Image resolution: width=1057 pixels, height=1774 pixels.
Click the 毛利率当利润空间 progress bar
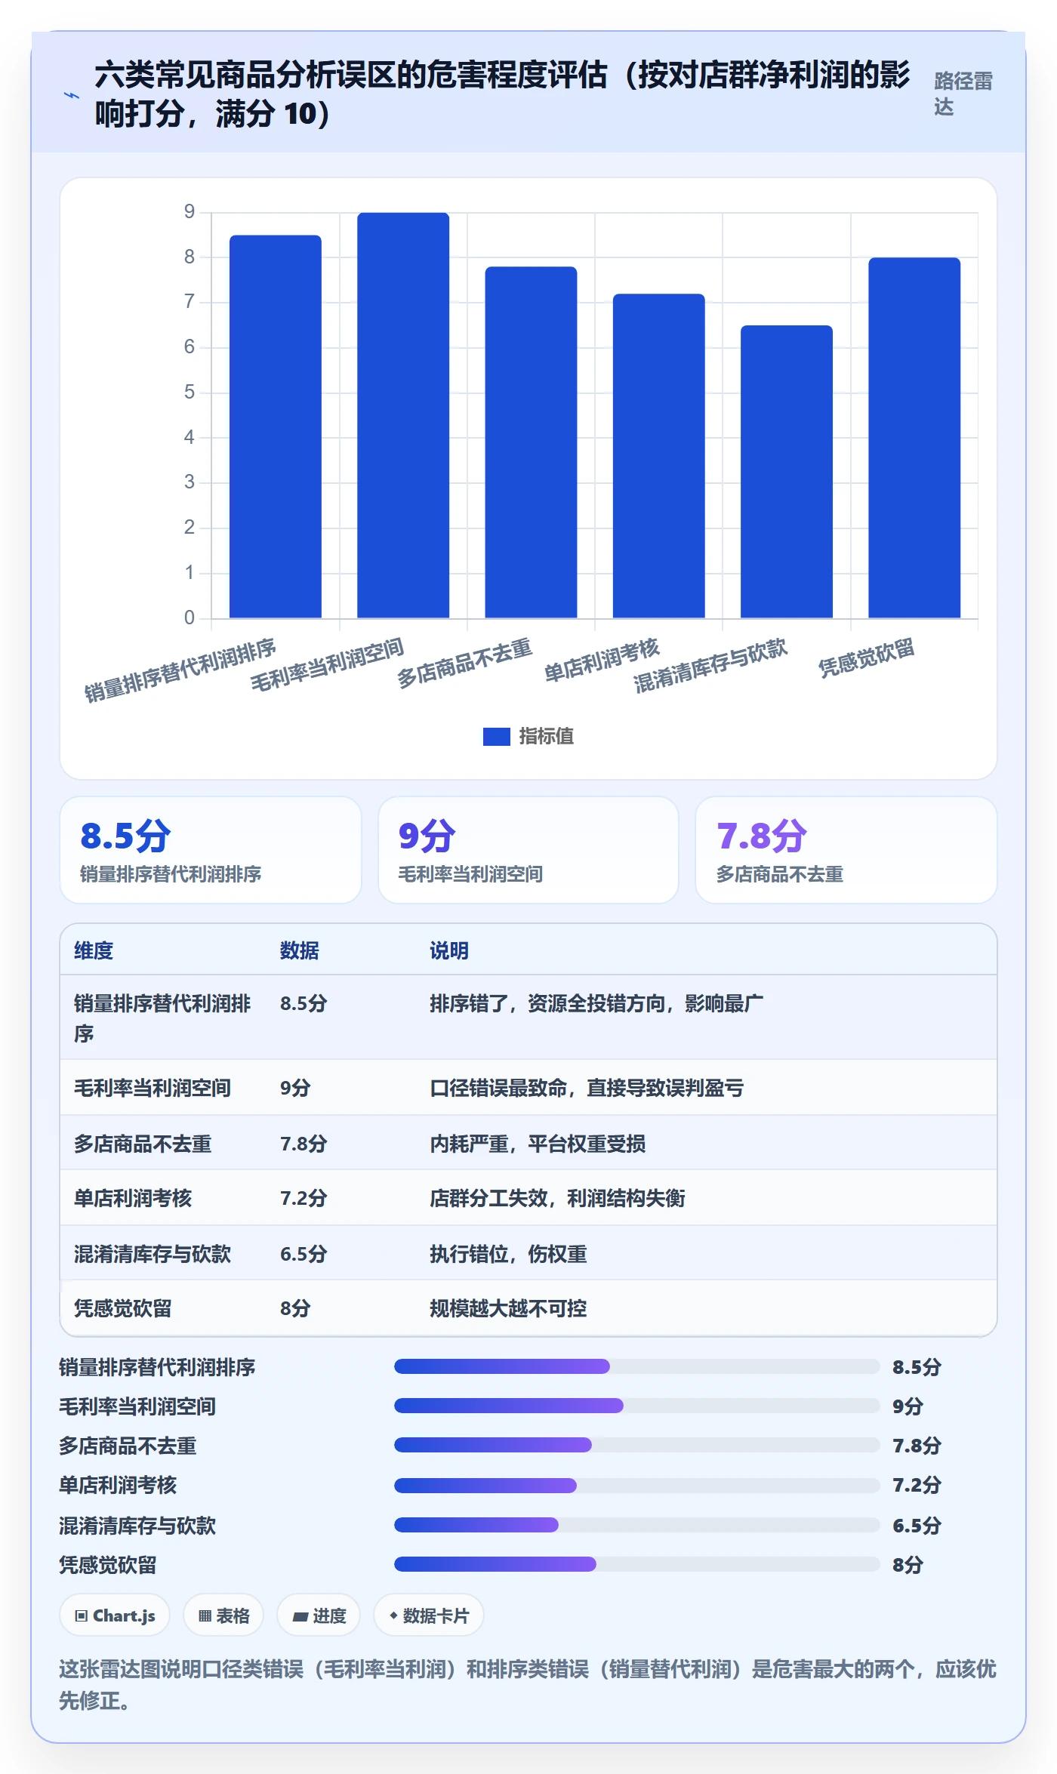pos(636,1406)
